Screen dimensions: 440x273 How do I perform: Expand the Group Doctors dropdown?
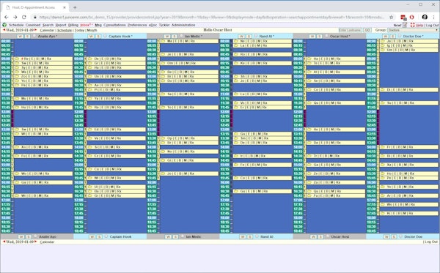pyautogui.click(x=413, y=30)
